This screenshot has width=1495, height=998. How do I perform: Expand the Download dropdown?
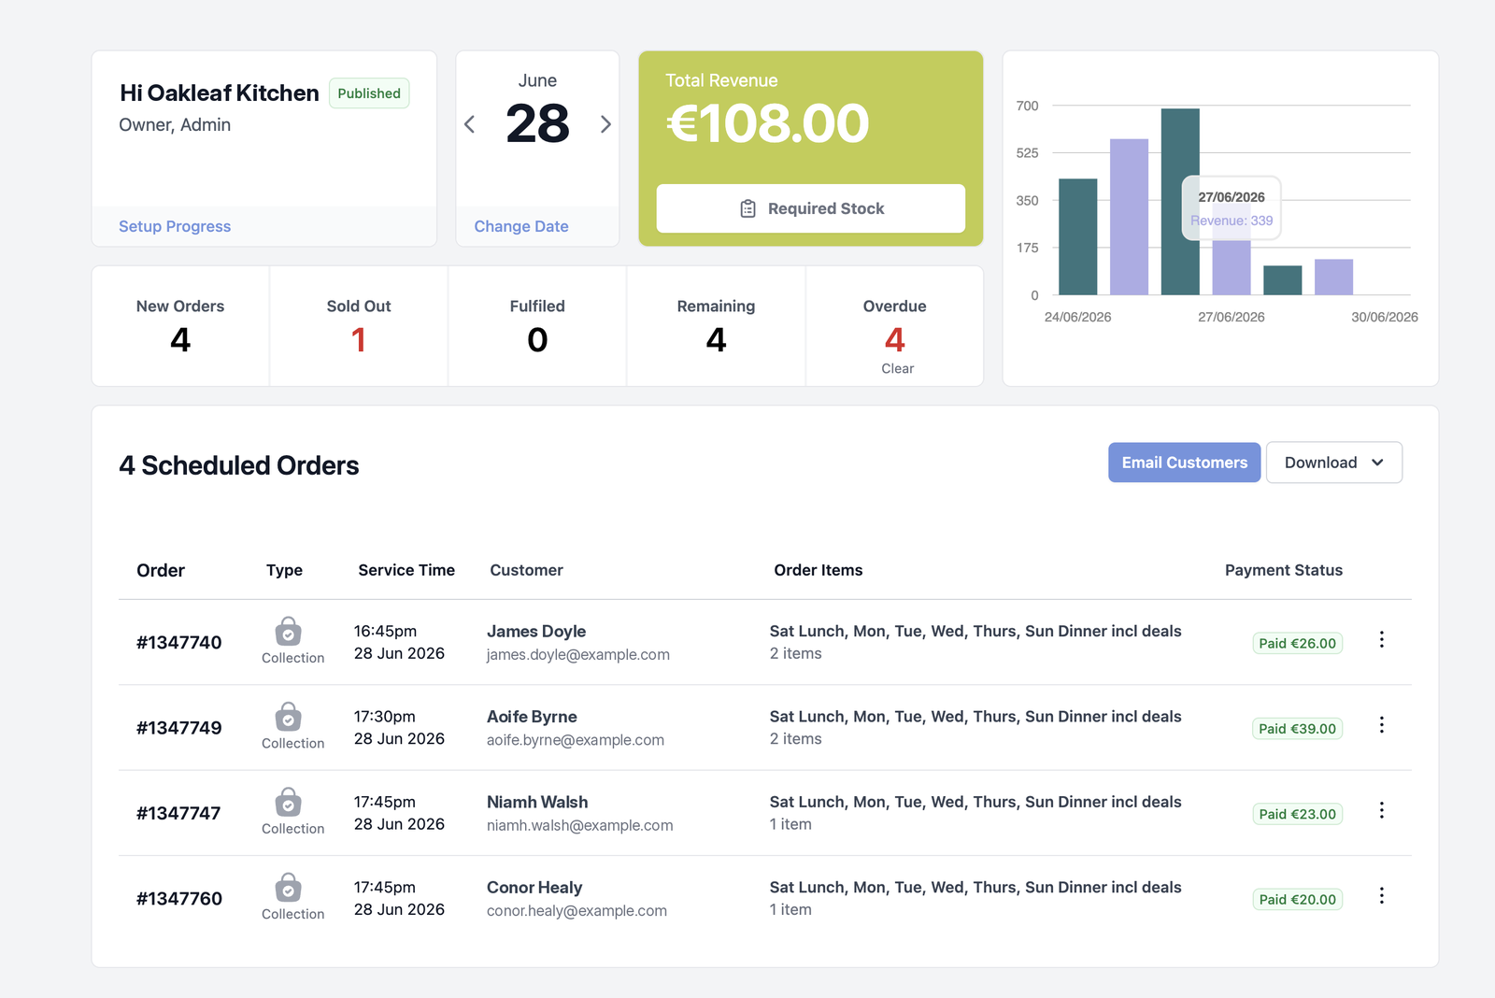point(1334,463)
